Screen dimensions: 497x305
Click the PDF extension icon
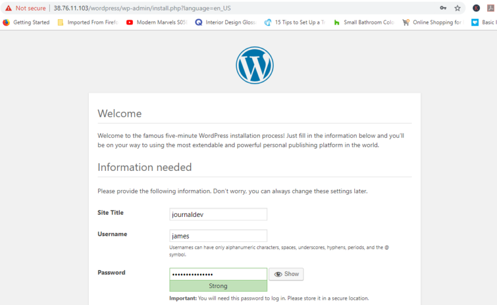(491, 8)
